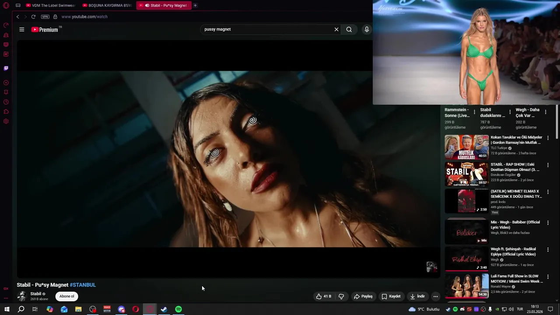Select the Stabil - Pu*sy Magnet tab
Screen dimensions: 560x315
(x=164, y=5)
